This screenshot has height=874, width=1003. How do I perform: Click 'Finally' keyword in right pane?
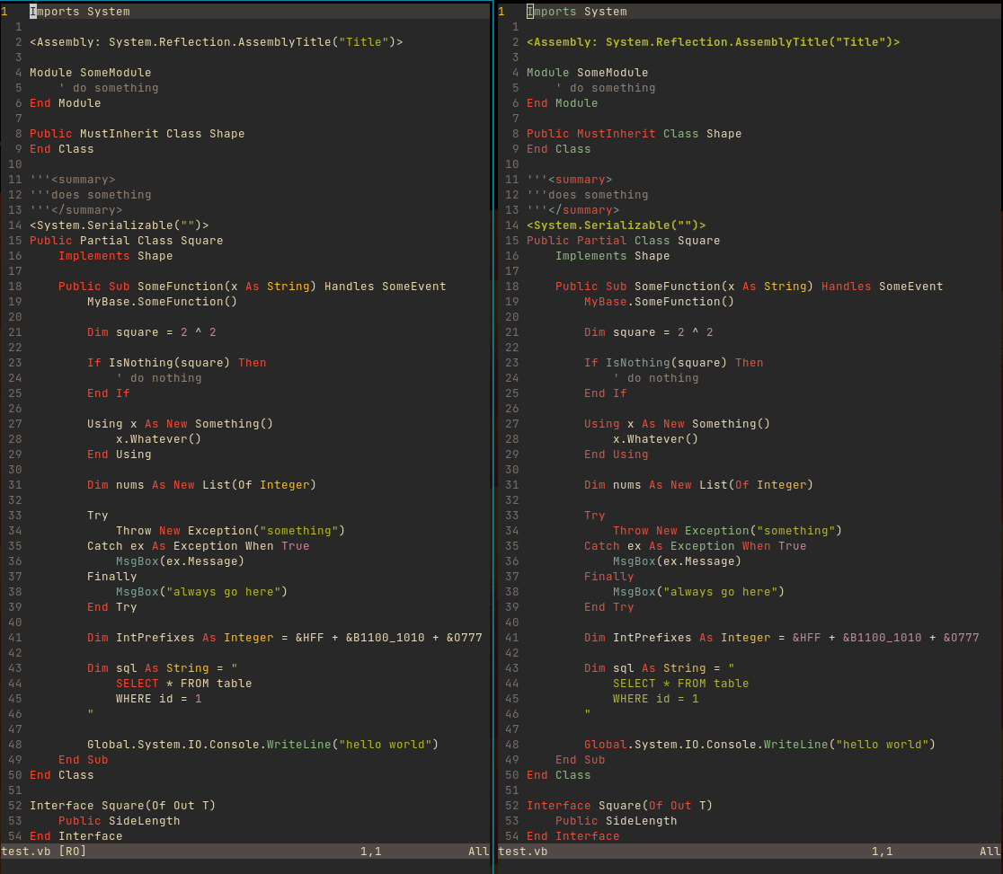click(609, 577)
